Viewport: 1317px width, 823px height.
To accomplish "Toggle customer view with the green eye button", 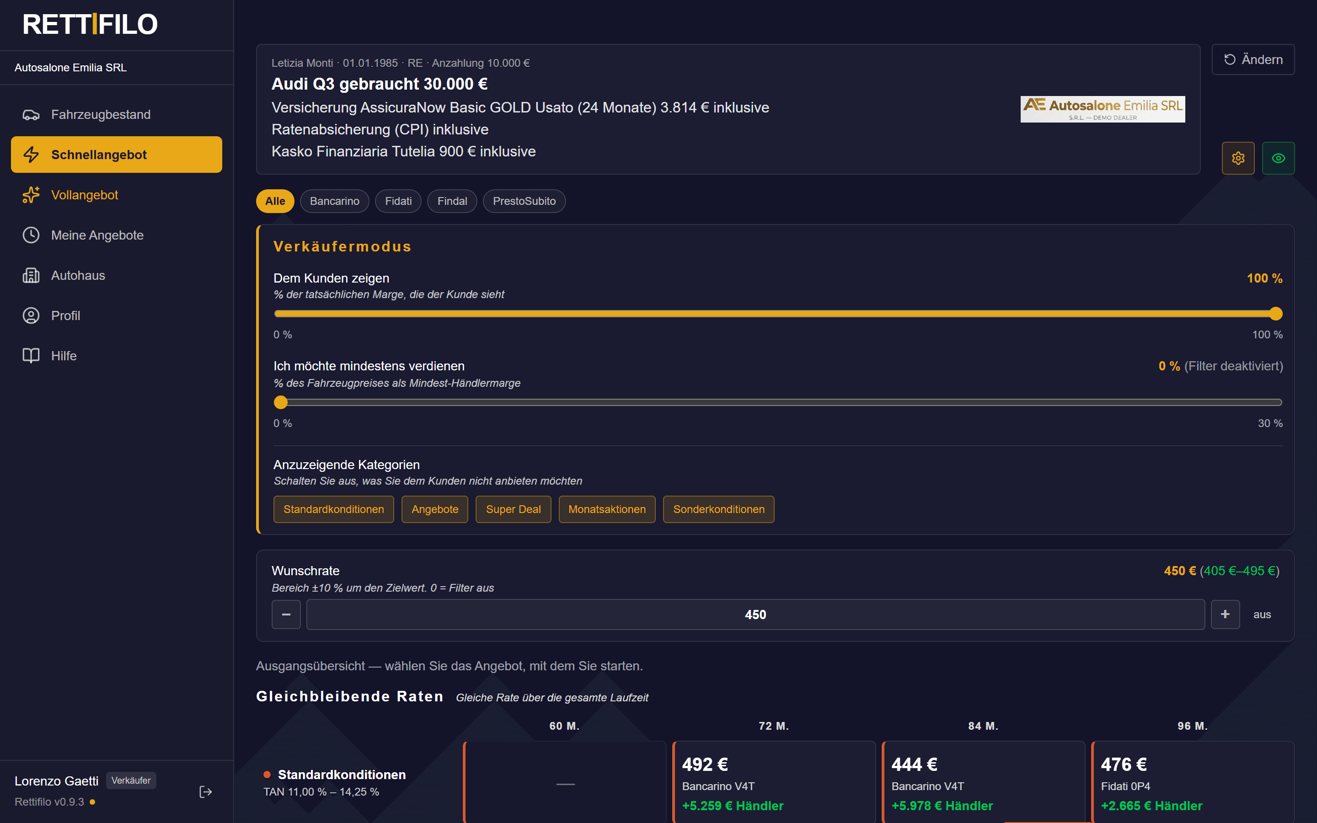I will pyautogui.click(x=1279, y=158).
